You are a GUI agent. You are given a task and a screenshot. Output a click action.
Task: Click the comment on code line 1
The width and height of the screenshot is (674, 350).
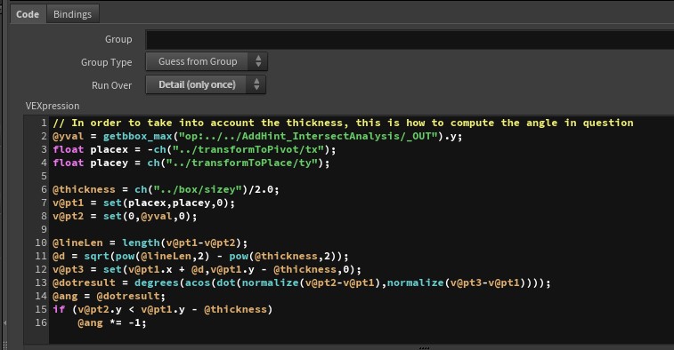tap(343, 123)
